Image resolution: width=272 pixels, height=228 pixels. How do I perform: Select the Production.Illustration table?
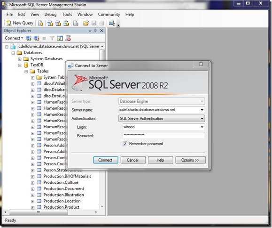[x=64, y=195]
